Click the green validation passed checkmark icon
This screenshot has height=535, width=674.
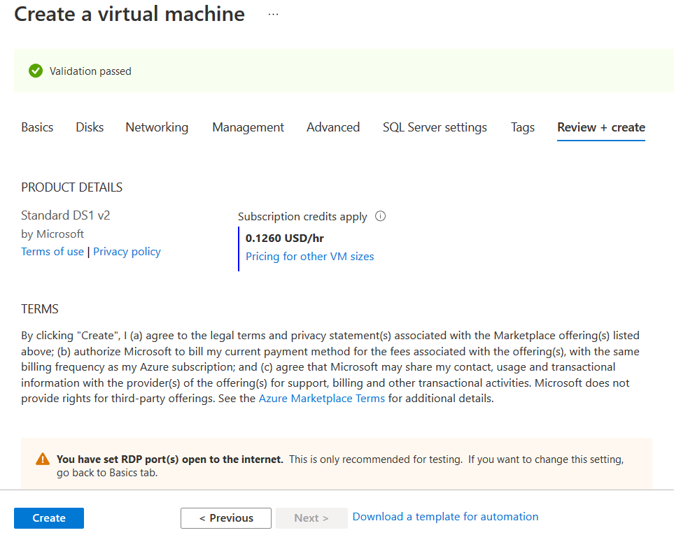tap(36, 71)
